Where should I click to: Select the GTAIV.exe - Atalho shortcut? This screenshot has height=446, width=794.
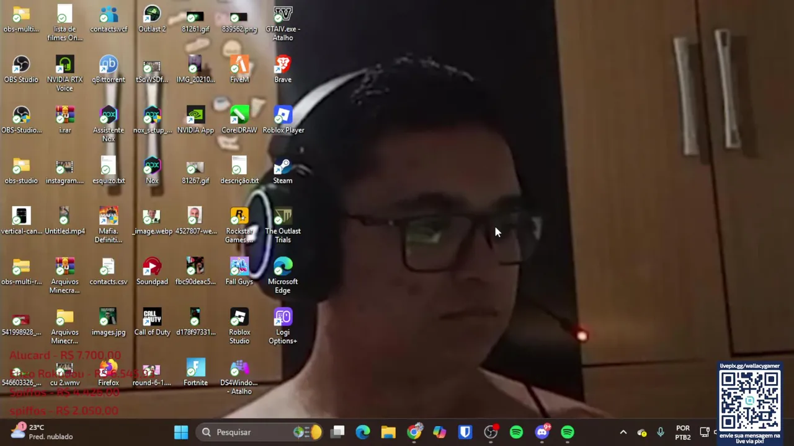tap(283, 24)
